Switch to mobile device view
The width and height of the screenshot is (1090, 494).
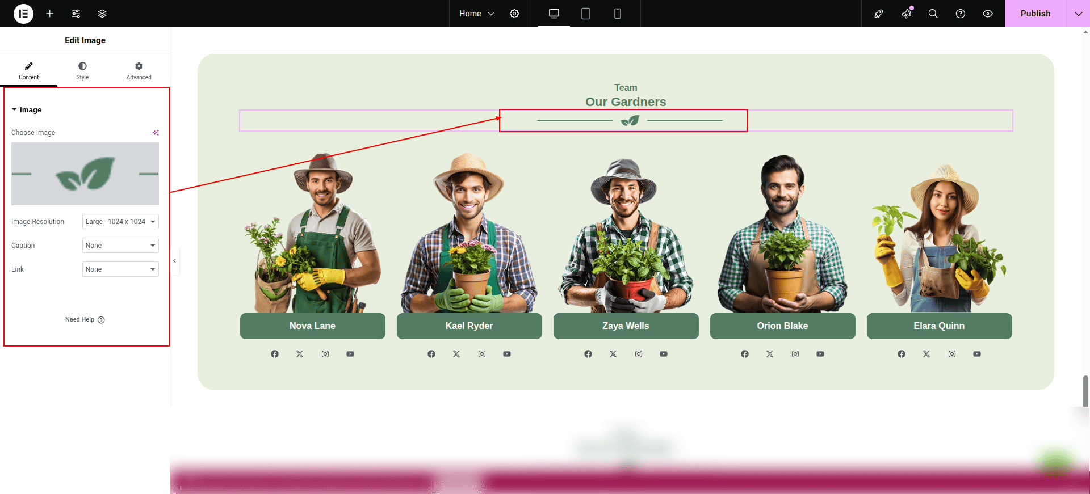click(x=618, y=14)
